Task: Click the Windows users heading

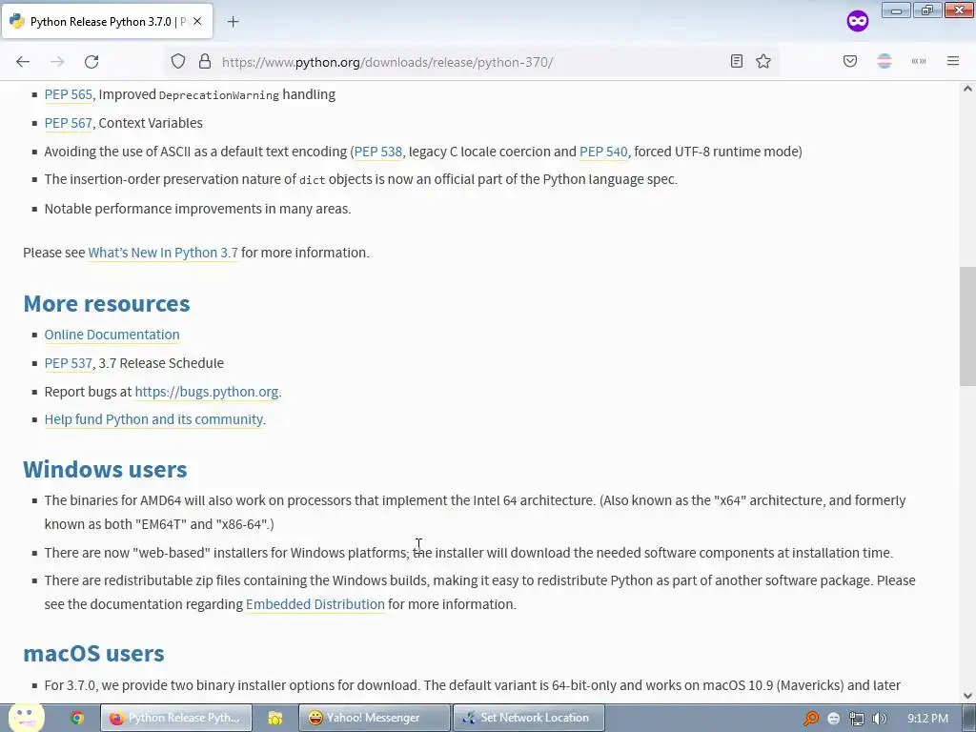Action: point(105,469)
